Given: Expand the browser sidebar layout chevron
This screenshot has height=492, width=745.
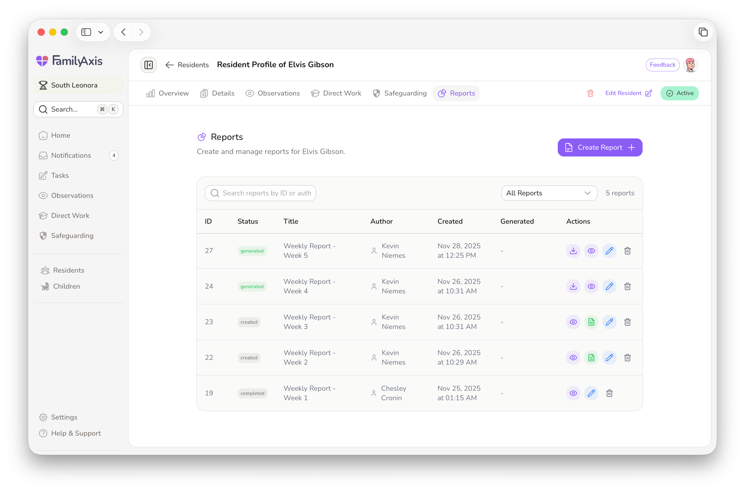Looking at the screenshot, I should tap(100, 32).
